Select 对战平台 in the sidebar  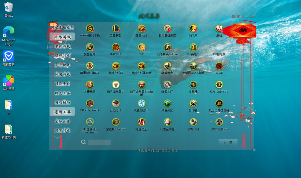(x=63, y=84)
